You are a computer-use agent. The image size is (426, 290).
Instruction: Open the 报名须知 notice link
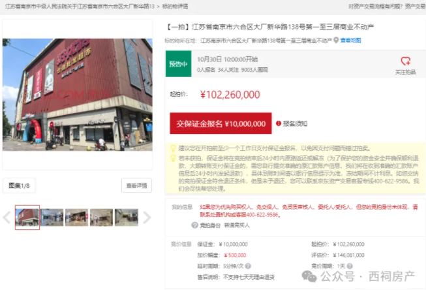(295, 123)
